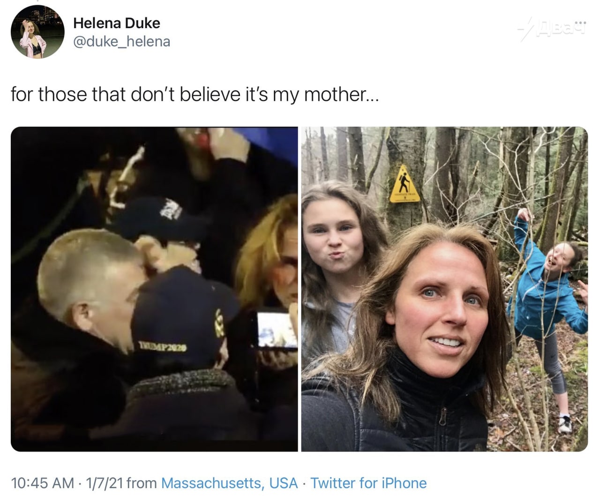
Task: Click the word "from" before location
Action: coord(142,483)
